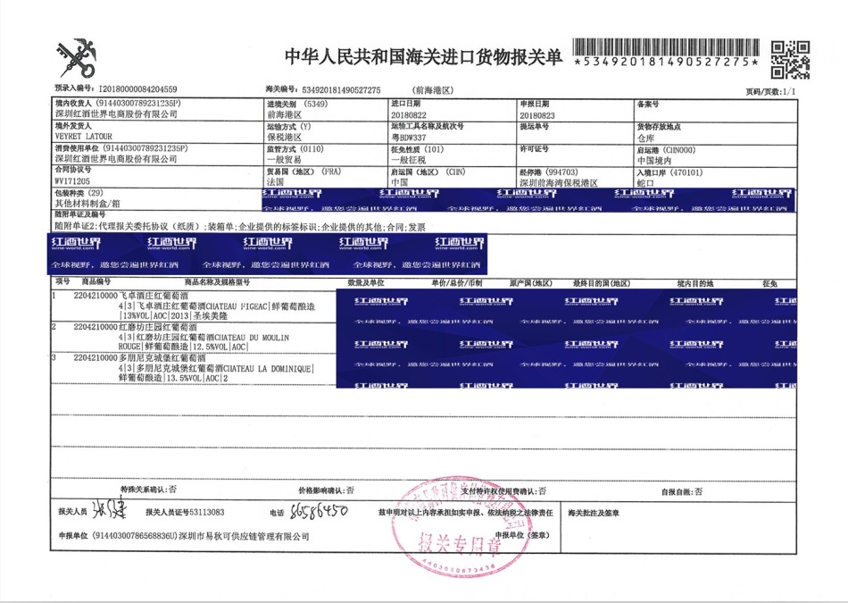The height and width of the screenshot is (603, 848).
Task: Select import date 20180822
Action: coord(408,115)
